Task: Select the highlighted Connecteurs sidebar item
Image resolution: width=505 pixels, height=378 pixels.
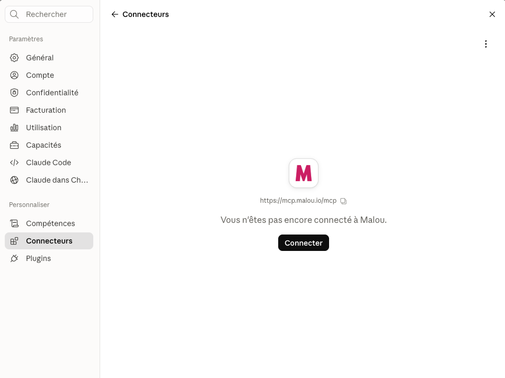Action: (x=49, y=241)
